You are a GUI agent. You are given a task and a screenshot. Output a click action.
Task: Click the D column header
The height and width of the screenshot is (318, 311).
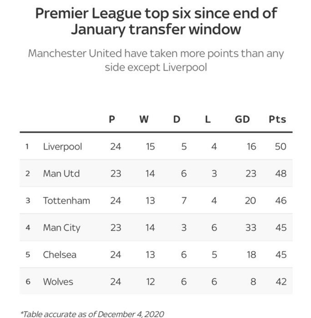176,120
